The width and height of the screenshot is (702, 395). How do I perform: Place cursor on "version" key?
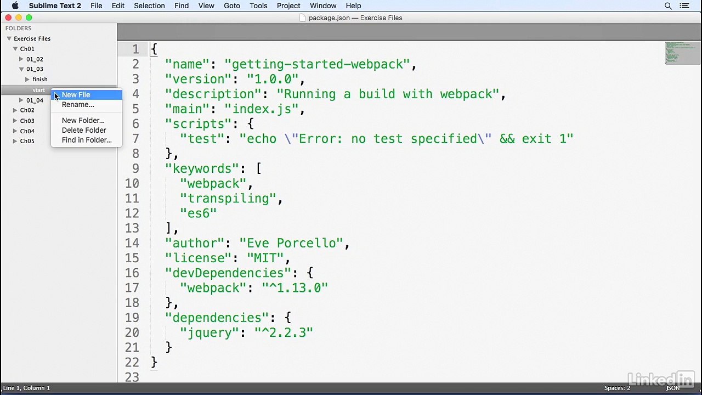tap(199, 80)
